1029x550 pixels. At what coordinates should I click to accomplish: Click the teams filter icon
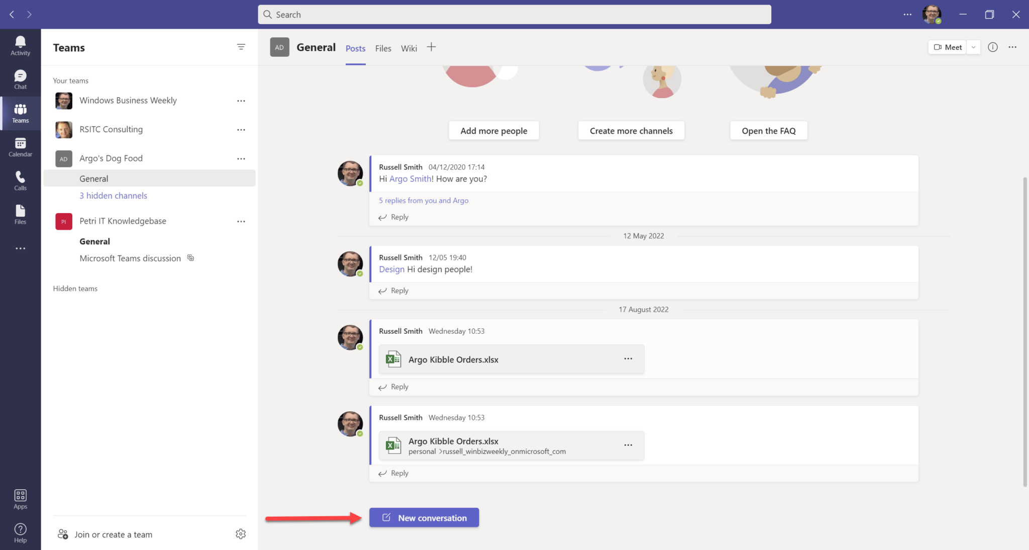coord(241,47)
